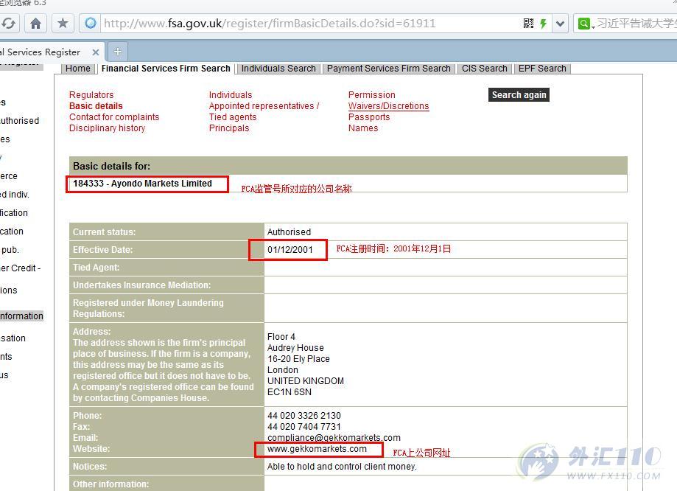
Task: Click 'Able to hold and control client money.'
Action: [x=342, y=467]
